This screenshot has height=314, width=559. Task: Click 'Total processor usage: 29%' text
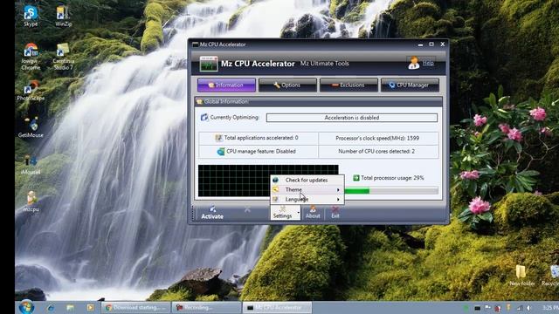pyautogui.click(x=392, y=178)
